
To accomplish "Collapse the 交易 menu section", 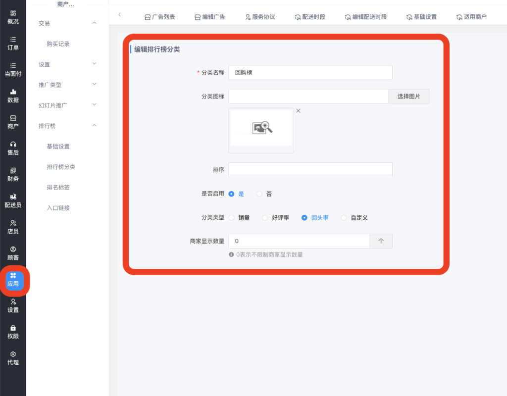I will (x=94, y=23).
